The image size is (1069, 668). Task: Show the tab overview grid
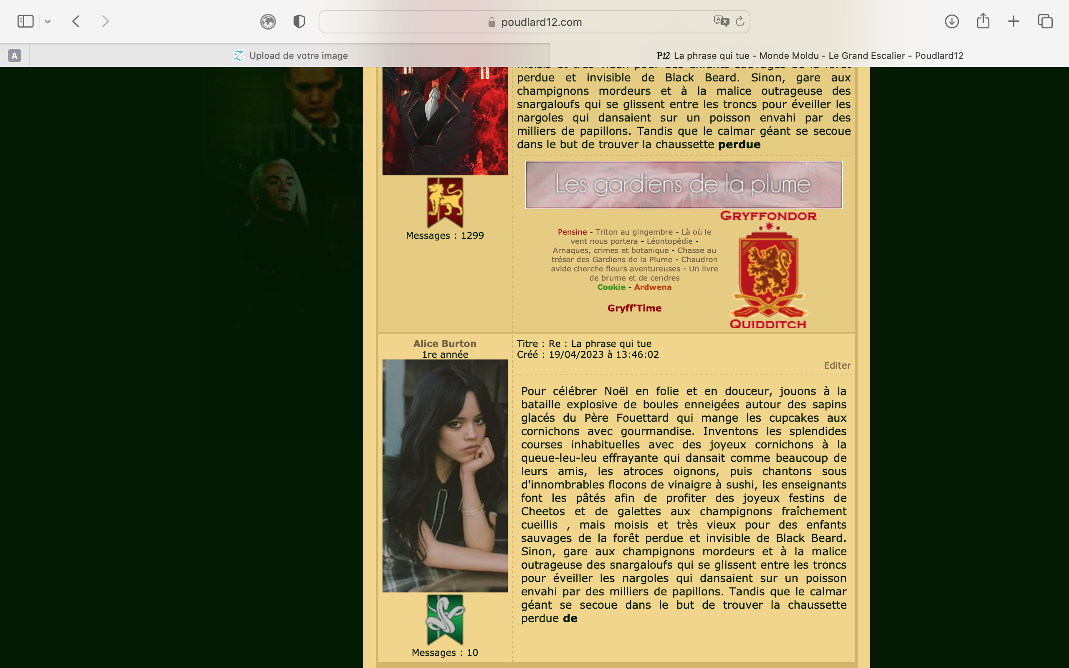pyautogui.click(x=1045, y=21)
